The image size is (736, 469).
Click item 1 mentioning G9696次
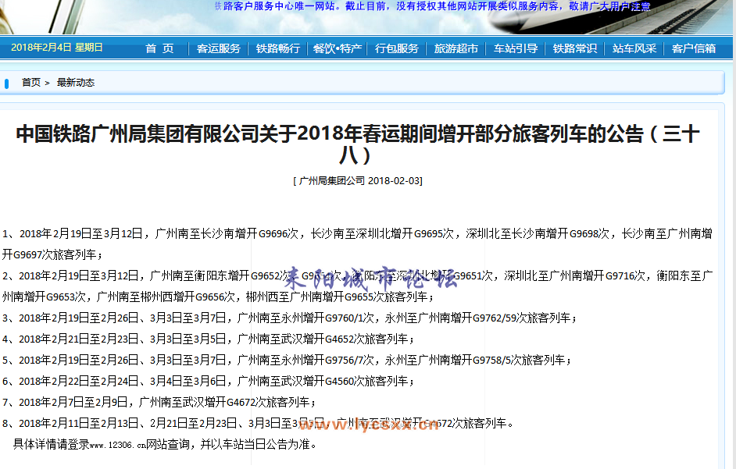tap(358, 244)
